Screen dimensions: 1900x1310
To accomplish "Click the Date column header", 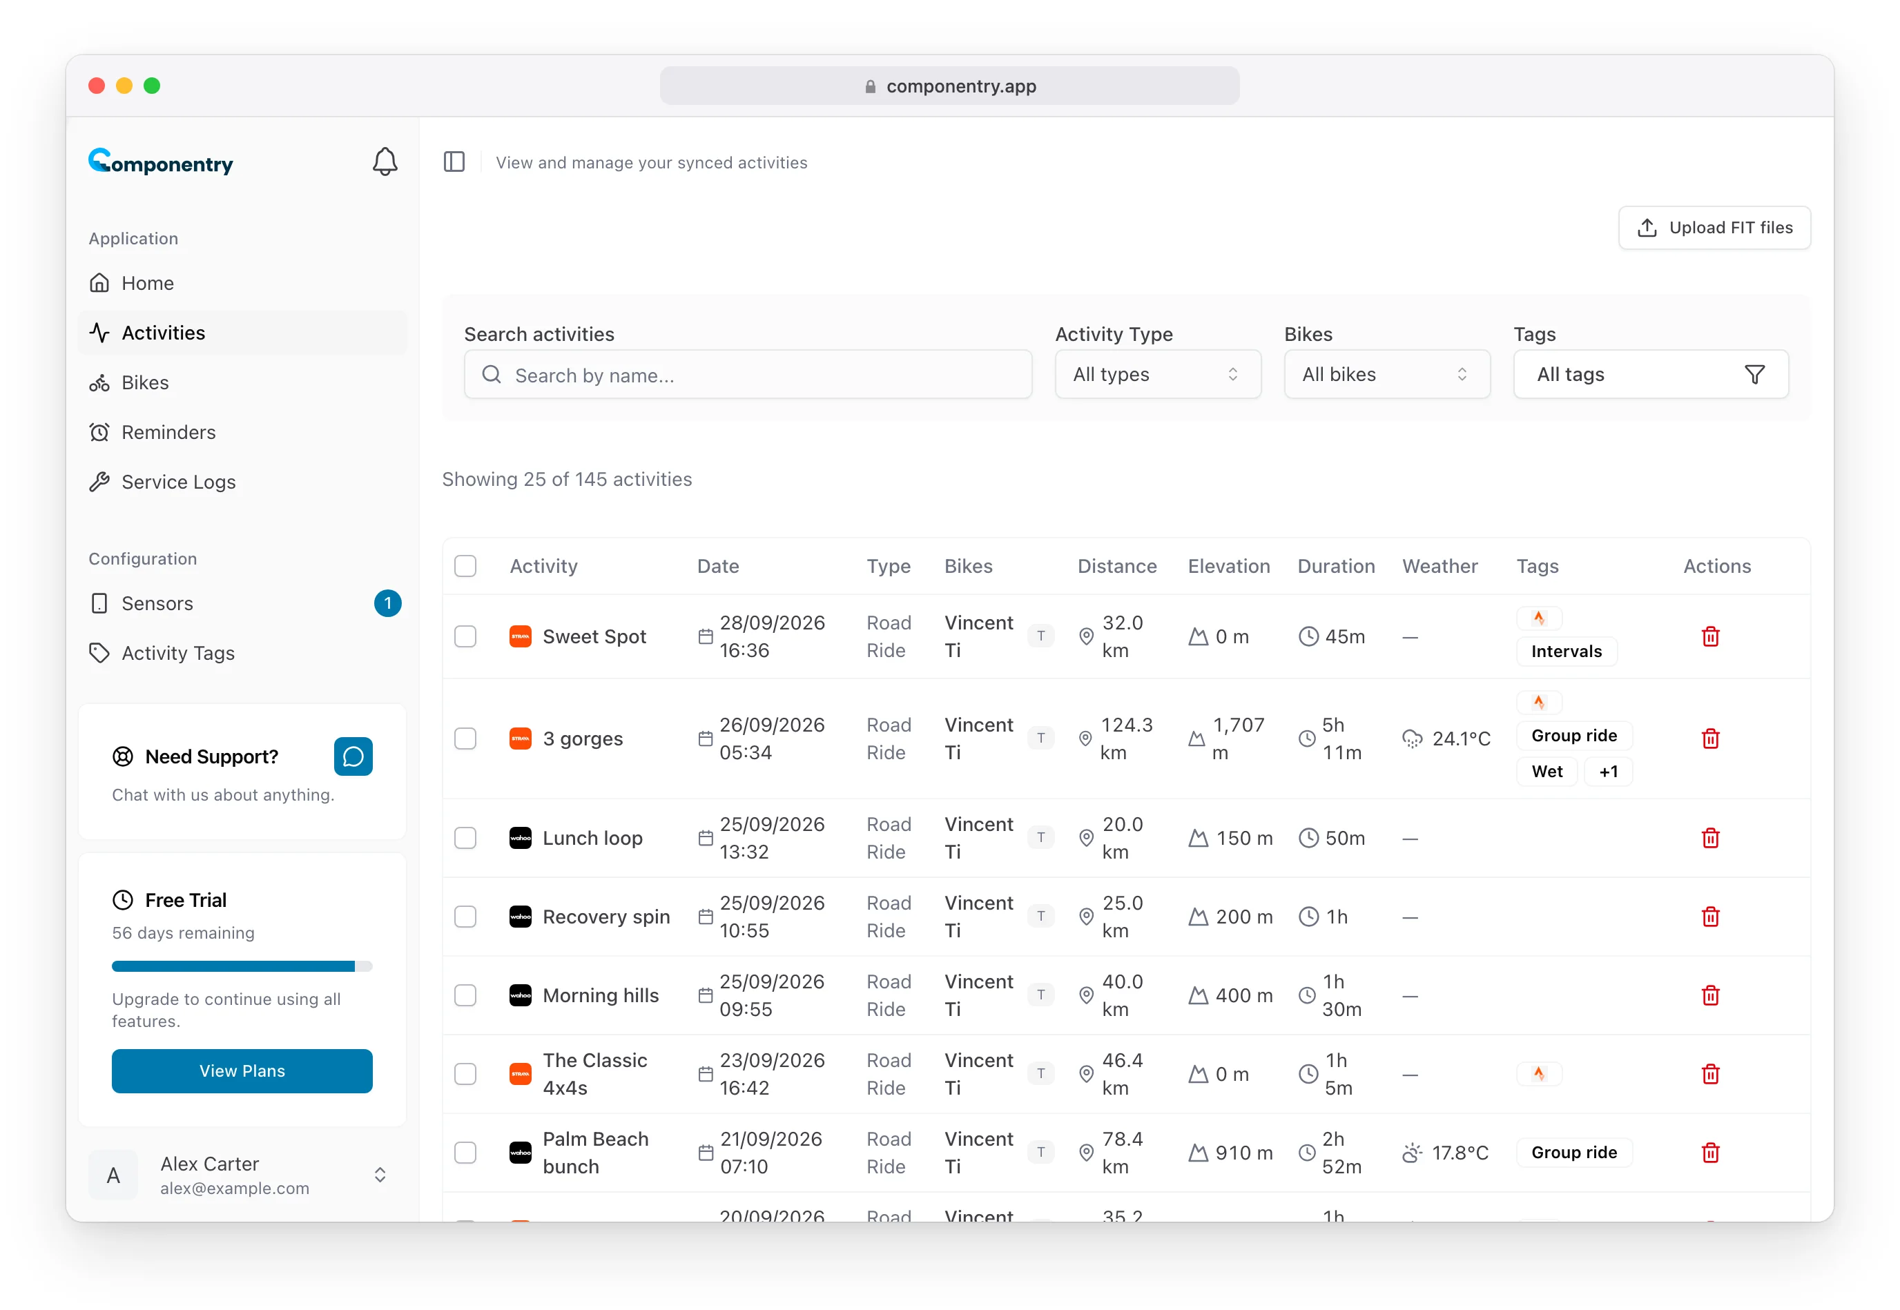I will tap(717, 565).
